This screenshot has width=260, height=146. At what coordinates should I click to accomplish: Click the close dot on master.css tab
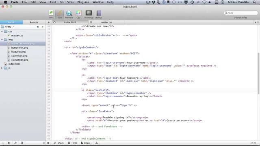[x=91, y=22]
